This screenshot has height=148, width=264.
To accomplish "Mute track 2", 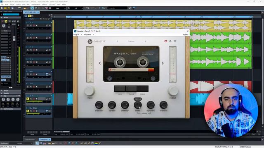I will 31,38.
